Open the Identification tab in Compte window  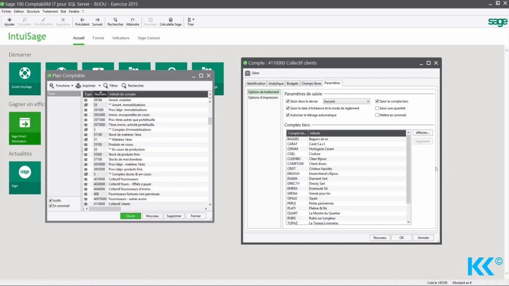pyautogui.click(x=256, y=83)
